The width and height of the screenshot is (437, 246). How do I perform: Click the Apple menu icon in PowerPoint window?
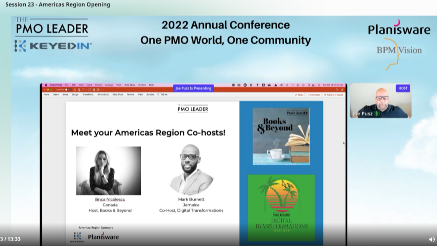[x=46, y=85]
